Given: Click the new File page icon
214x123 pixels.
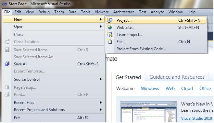Looking at the screenshot, I should [x=109, y=41].
